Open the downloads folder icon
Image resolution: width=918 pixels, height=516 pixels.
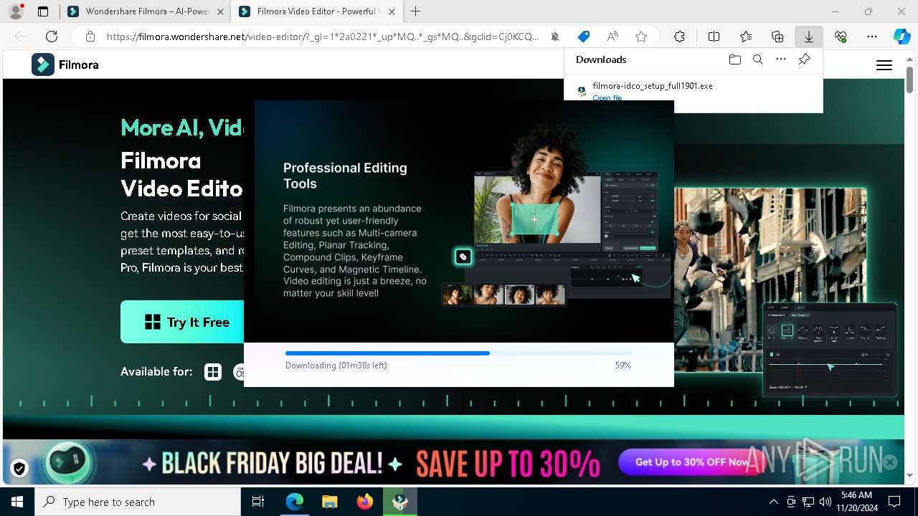734,59
